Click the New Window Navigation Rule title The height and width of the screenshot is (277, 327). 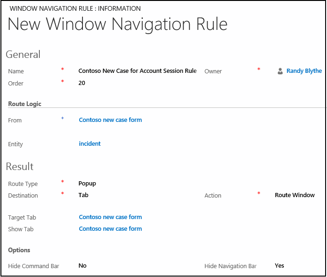118,24
